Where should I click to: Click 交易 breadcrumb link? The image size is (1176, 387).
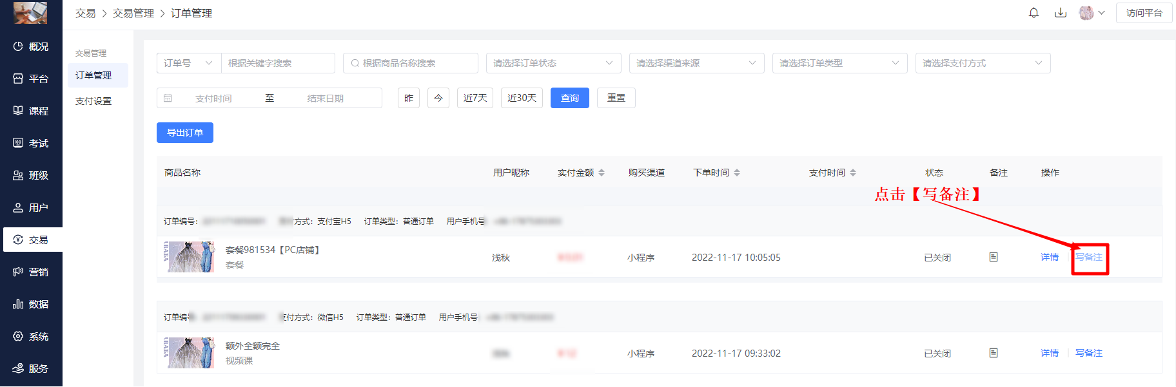pos(85,13)
